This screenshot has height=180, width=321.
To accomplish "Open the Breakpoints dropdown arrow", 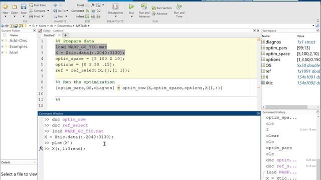I will [115, 16].
